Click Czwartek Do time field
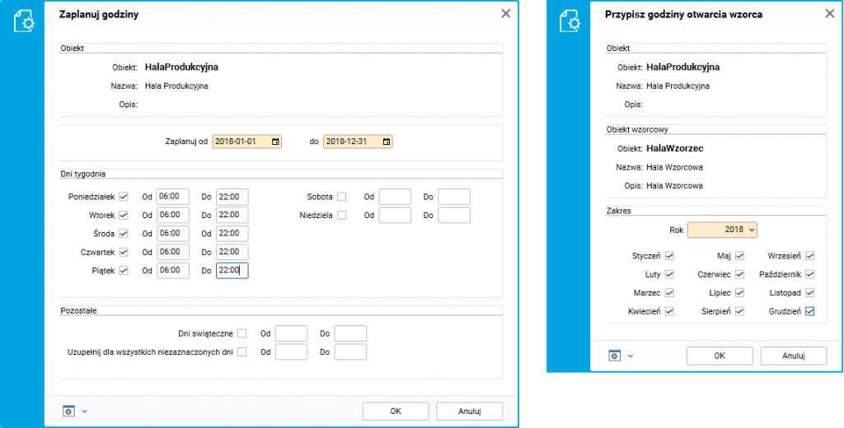844x428 pixels. [232, 252]
